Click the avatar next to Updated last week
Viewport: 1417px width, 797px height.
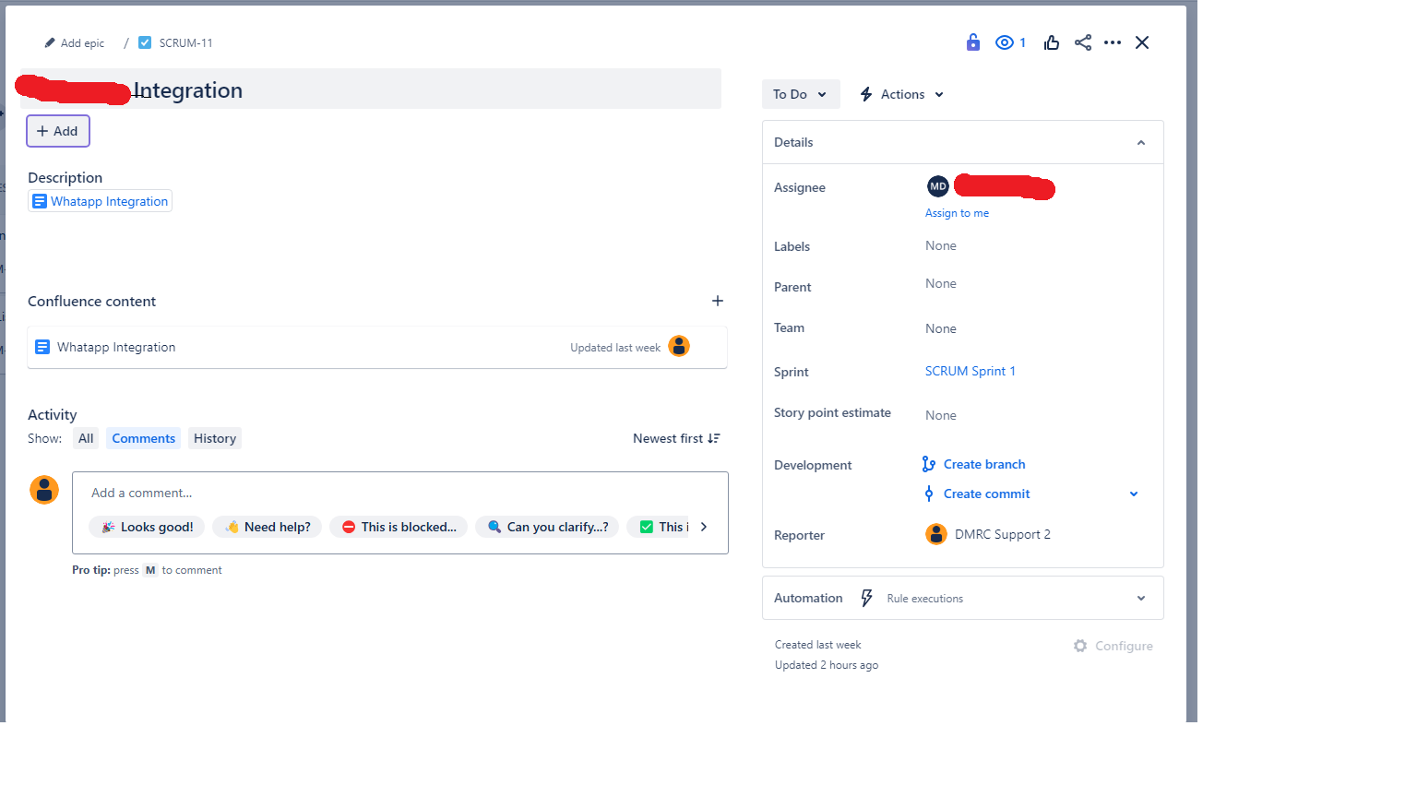679,346
